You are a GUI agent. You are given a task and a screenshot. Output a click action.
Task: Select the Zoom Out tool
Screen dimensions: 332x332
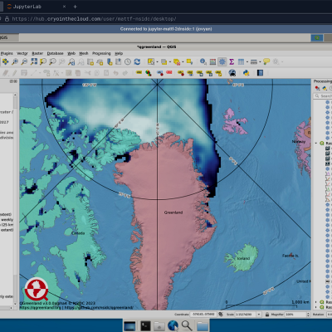pyautogui.click(x=24, y=61)
